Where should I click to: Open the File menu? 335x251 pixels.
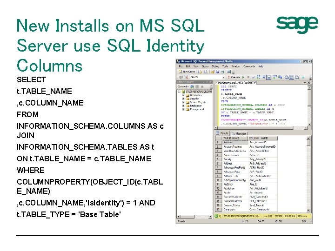point(181,66)
